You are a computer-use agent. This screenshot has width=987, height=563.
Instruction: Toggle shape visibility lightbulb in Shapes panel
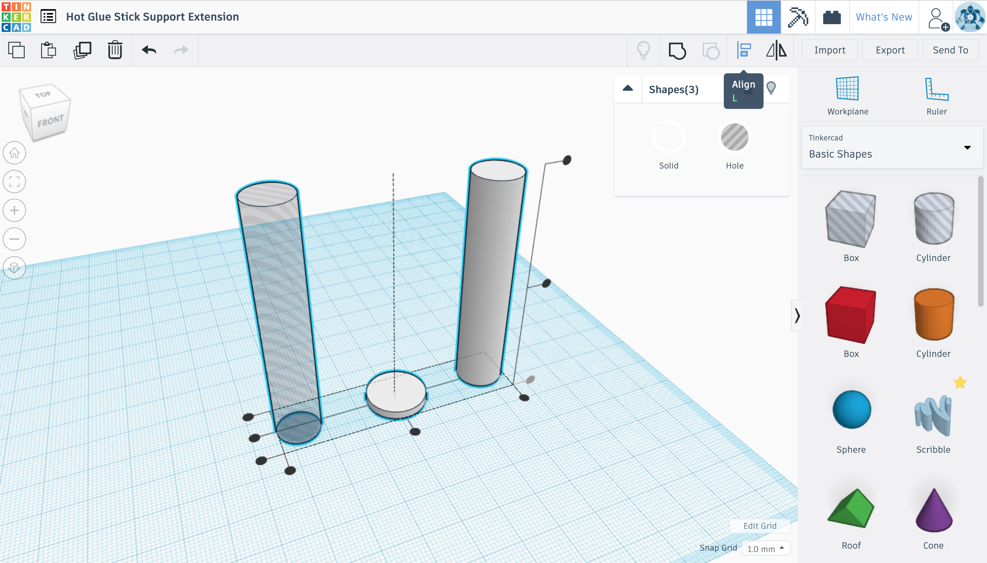click(x=771, y=88)
